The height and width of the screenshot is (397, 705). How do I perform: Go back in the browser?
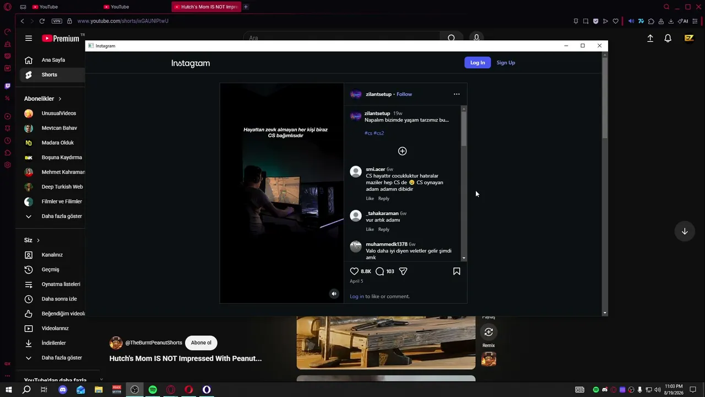22,21
